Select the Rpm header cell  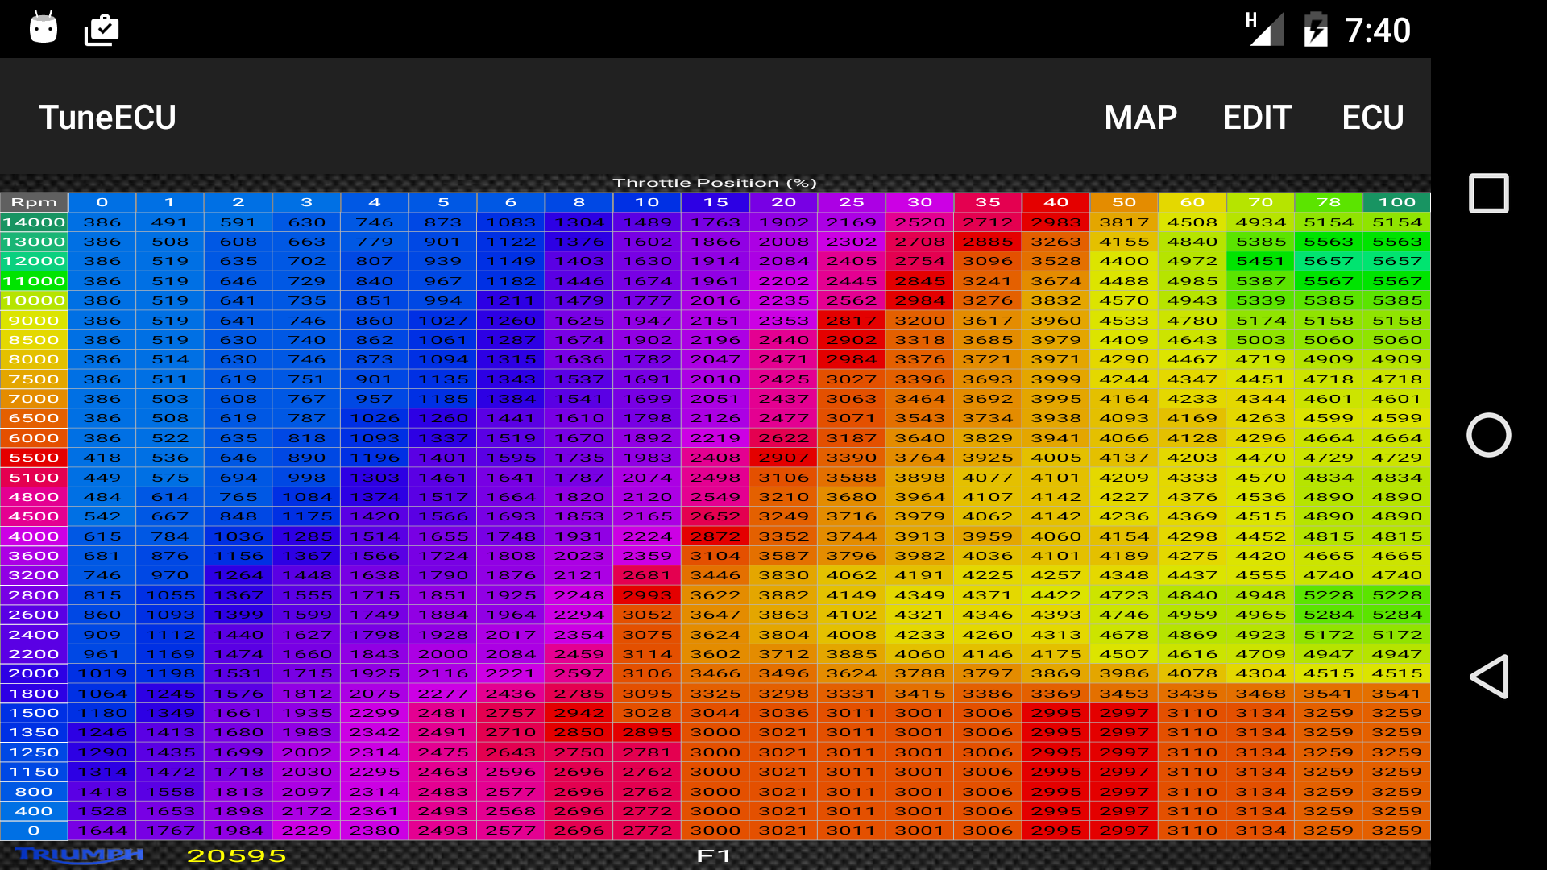pyautogui.click(x=34, y=202)
